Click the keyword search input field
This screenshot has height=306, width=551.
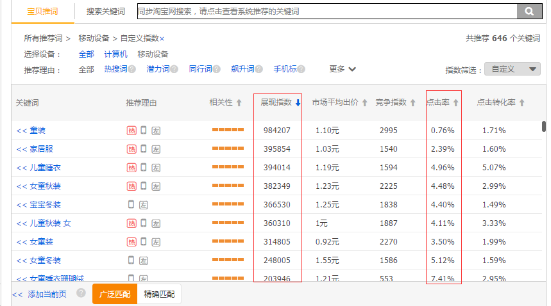[326, 12]
